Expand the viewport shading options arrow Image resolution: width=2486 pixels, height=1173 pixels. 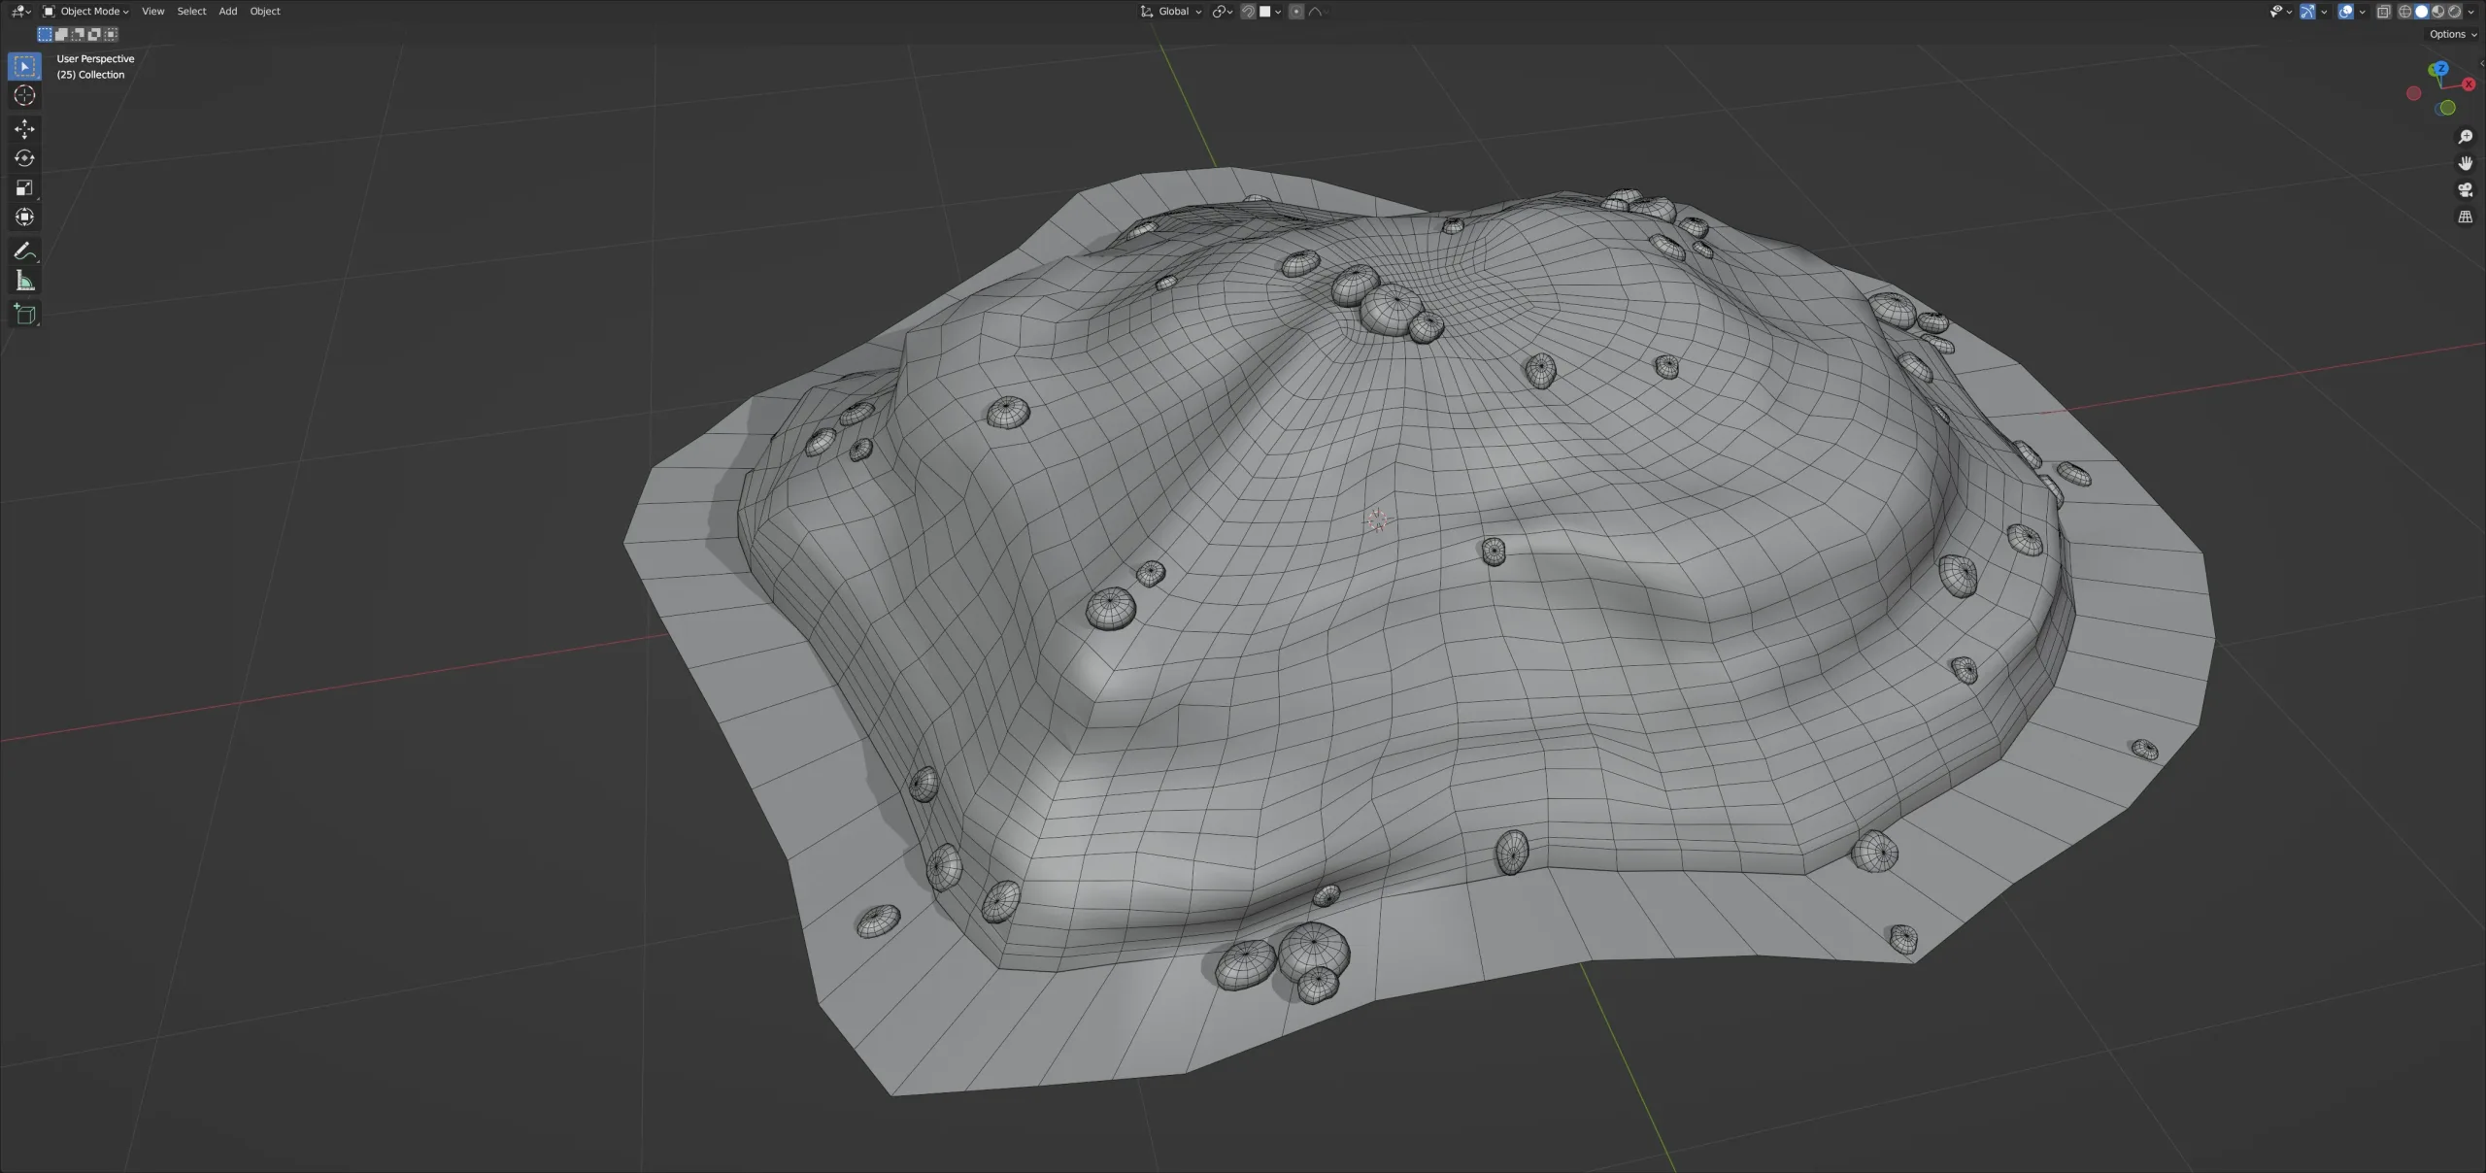(x=2471, y=12)
